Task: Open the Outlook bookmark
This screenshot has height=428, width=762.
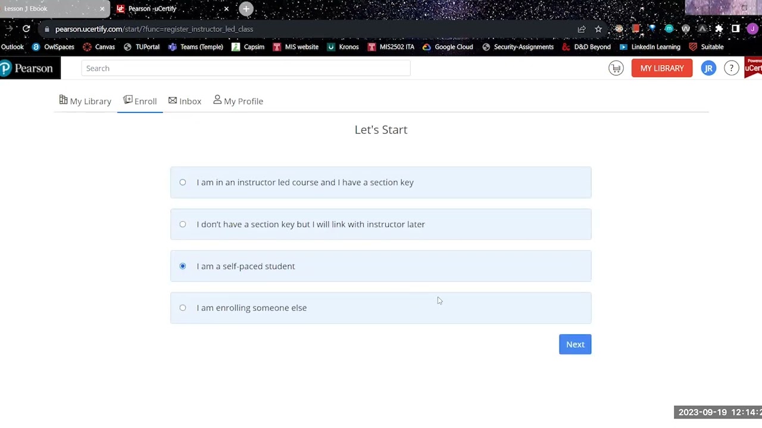Action: point(13,47)
